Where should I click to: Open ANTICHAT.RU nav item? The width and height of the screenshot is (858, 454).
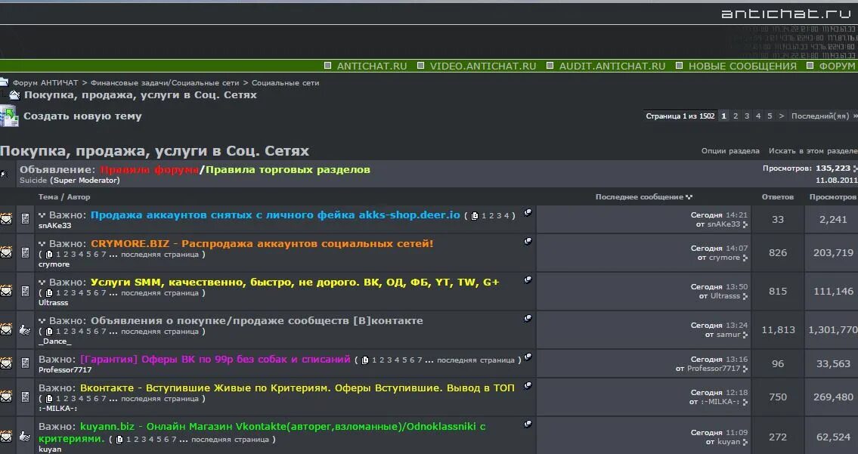pos(371,66)
